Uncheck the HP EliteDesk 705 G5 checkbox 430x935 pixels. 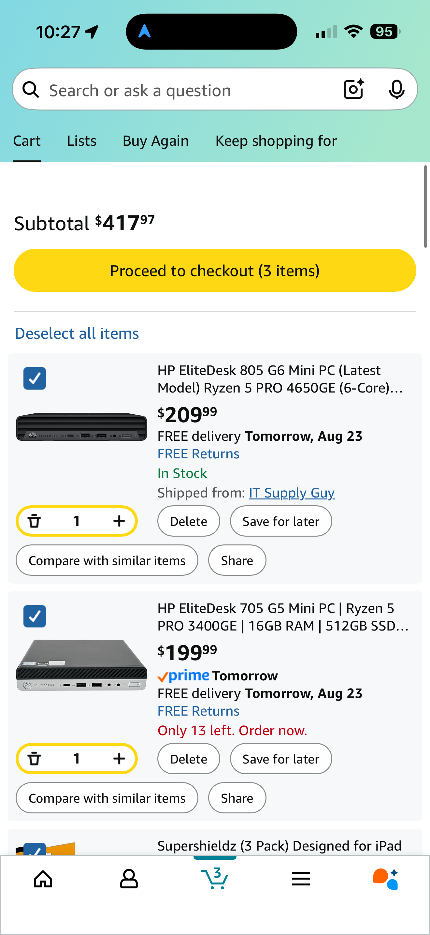(35, 616)
